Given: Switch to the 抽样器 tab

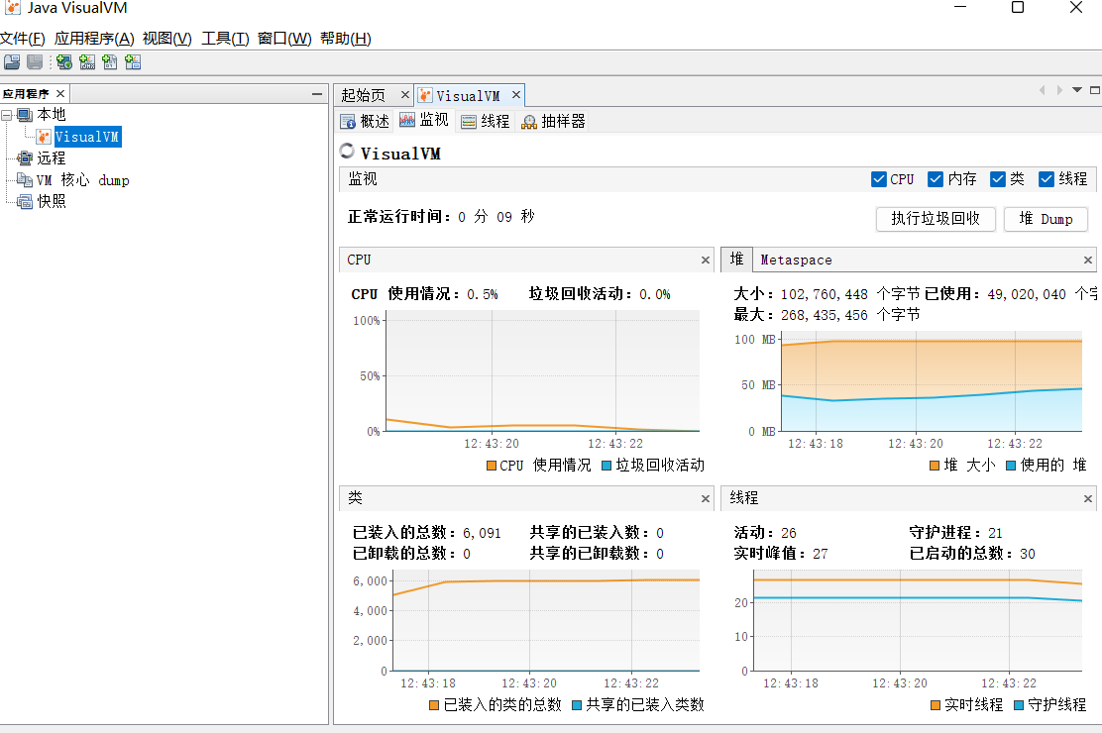Looking at the screenshot, I should 553,121.
